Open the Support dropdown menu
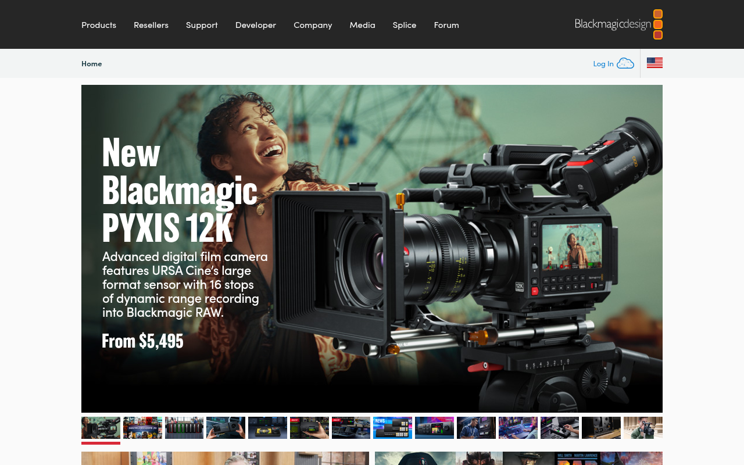The height and width of the screenshot is (465, 744). (202, 24)
